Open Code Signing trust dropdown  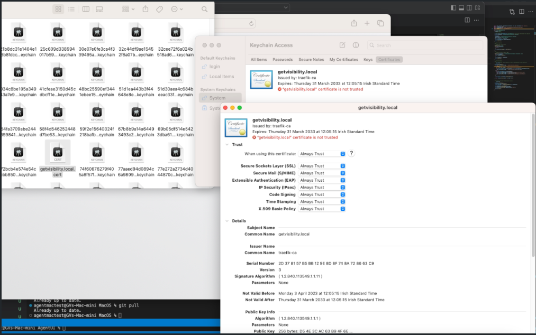(322, 194)
